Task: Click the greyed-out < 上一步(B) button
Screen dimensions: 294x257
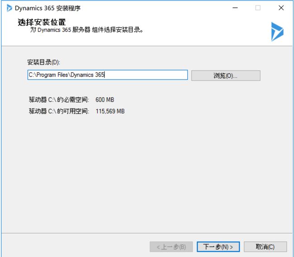Action: 171,247
